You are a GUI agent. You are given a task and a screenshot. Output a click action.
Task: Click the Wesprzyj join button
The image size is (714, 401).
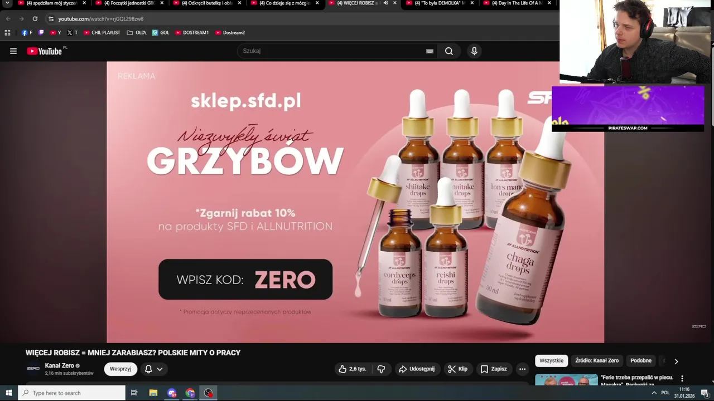click(x=120, y=369)
